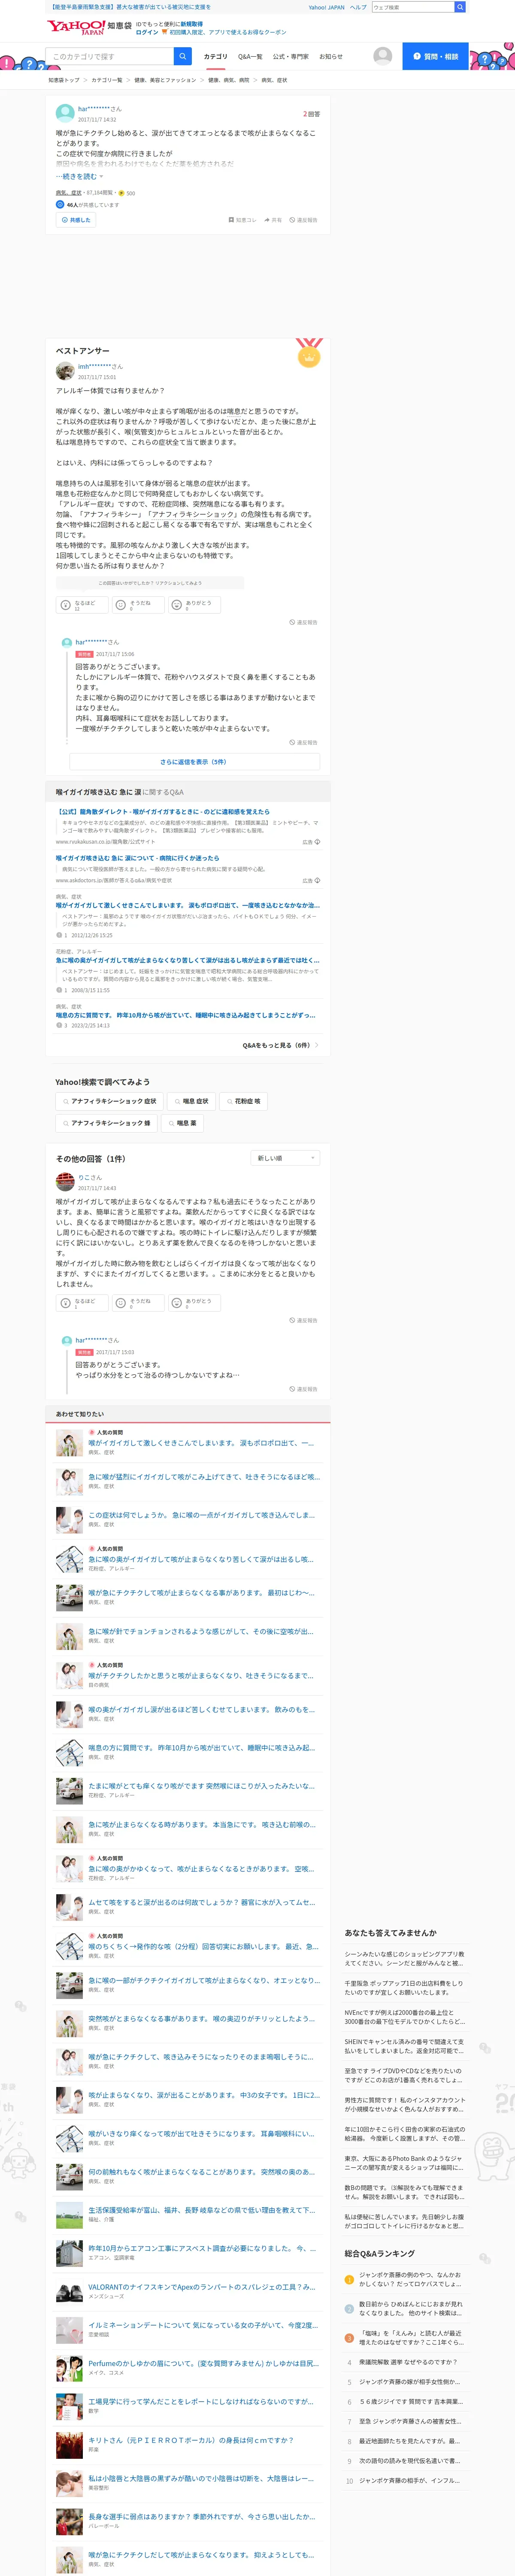Click the blue web search button at top
This screenshot has height=2576, width=515.
460,7
